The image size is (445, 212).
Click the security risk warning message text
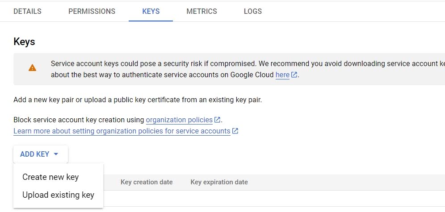(248, 69)
